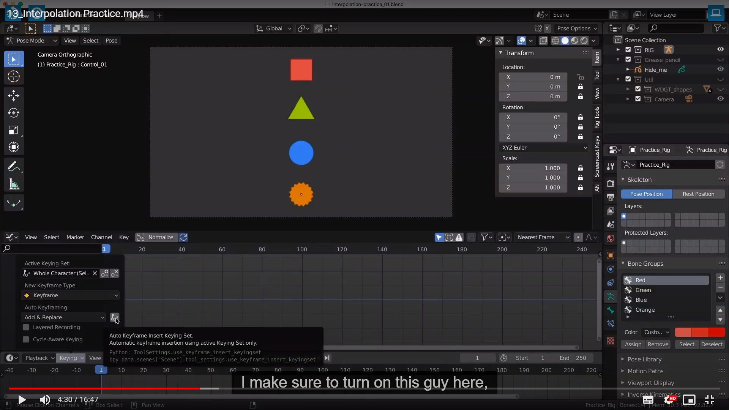The width and height of the screenshot is (729, 410).
Task: Add a new bone group with plus
Action: 720,278
